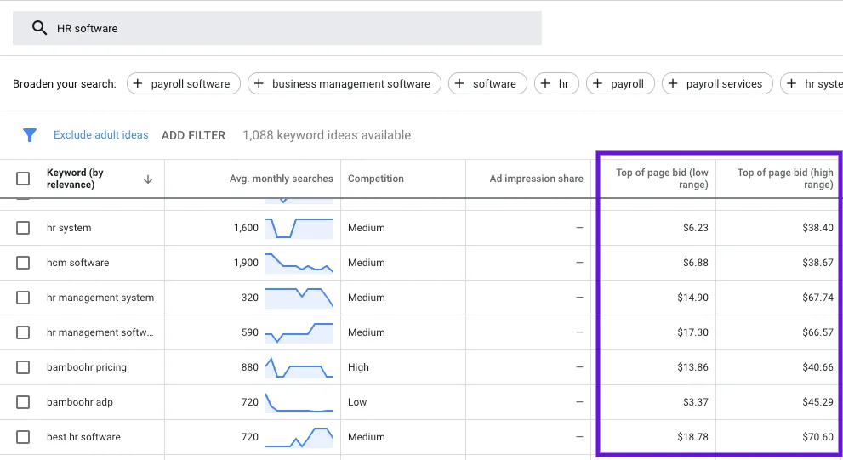The height and width of the screenshot is (460, 843).
Task: Click ADD FILTER
Action: pos(194,135)
